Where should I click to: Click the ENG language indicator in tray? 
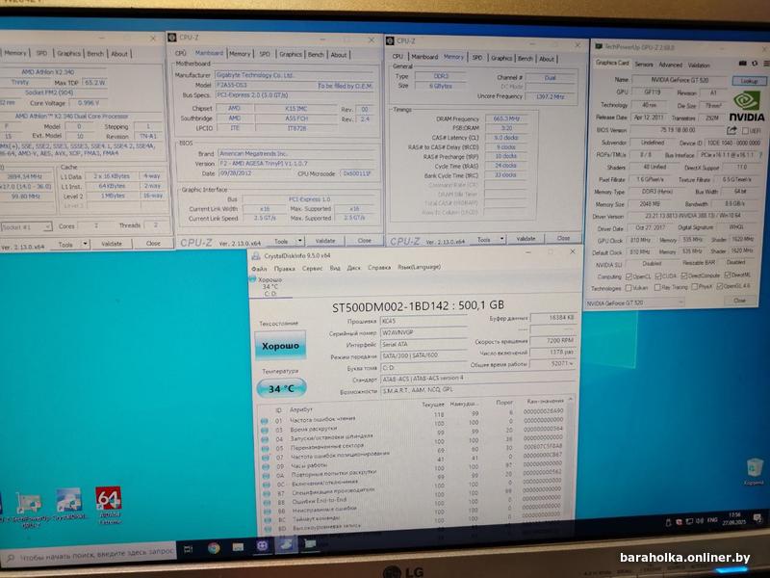point(712,520)
